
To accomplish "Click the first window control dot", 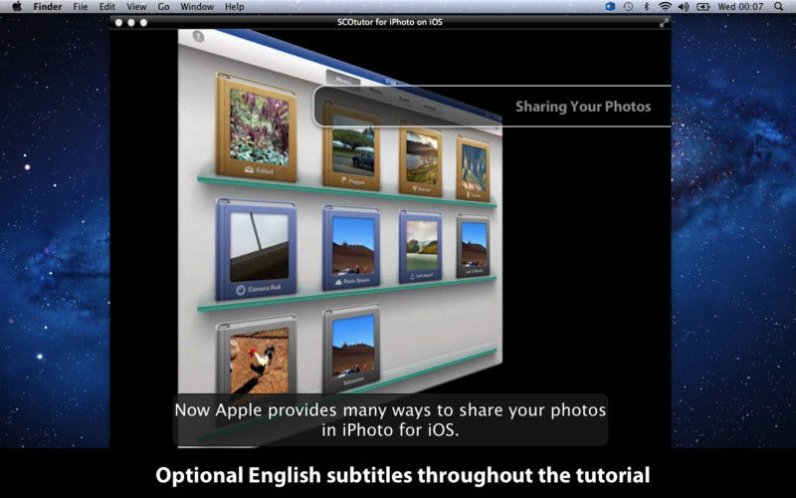I will tap(118, 22).
